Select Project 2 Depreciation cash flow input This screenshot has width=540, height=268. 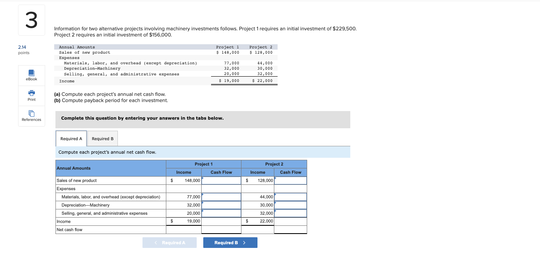coord(290,205)
